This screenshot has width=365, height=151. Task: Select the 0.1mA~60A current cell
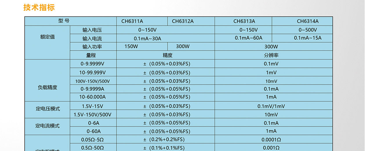click(x=248, y=38)
